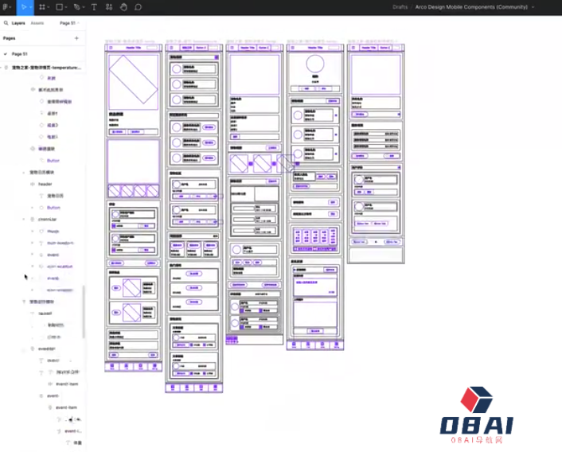This screenshot has width=562, height=452.
Task: Switch to the Assets tab
Action: [x=37, y=23]
